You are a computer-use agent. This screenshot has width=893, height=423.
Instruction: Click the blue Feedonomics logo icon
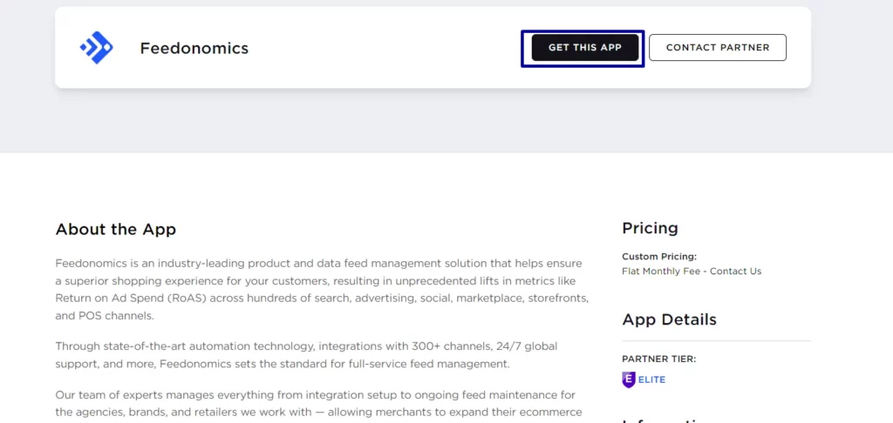(x=97, y=48)
